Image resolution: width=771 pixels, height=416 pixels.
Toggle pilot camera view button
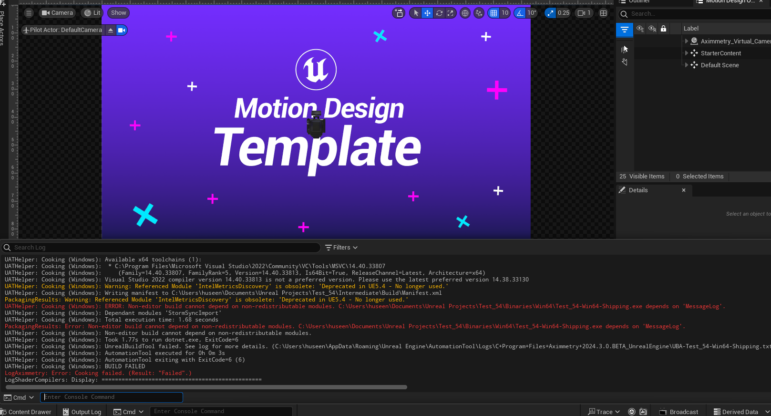point(122,30)
